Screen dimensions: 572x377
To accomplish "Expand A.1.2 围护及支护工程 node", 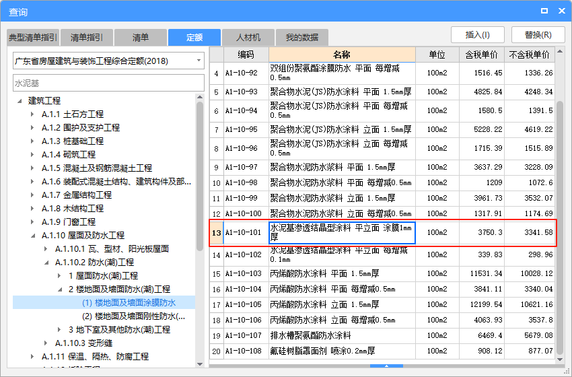I will coord(32,128).
